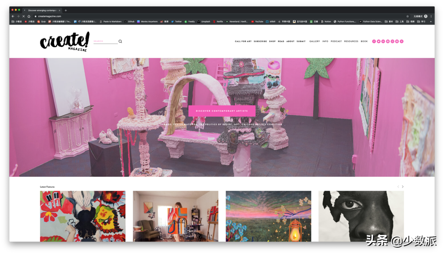
Task: Open Create Magazine's Facebook icon
Action: point(374,41)
